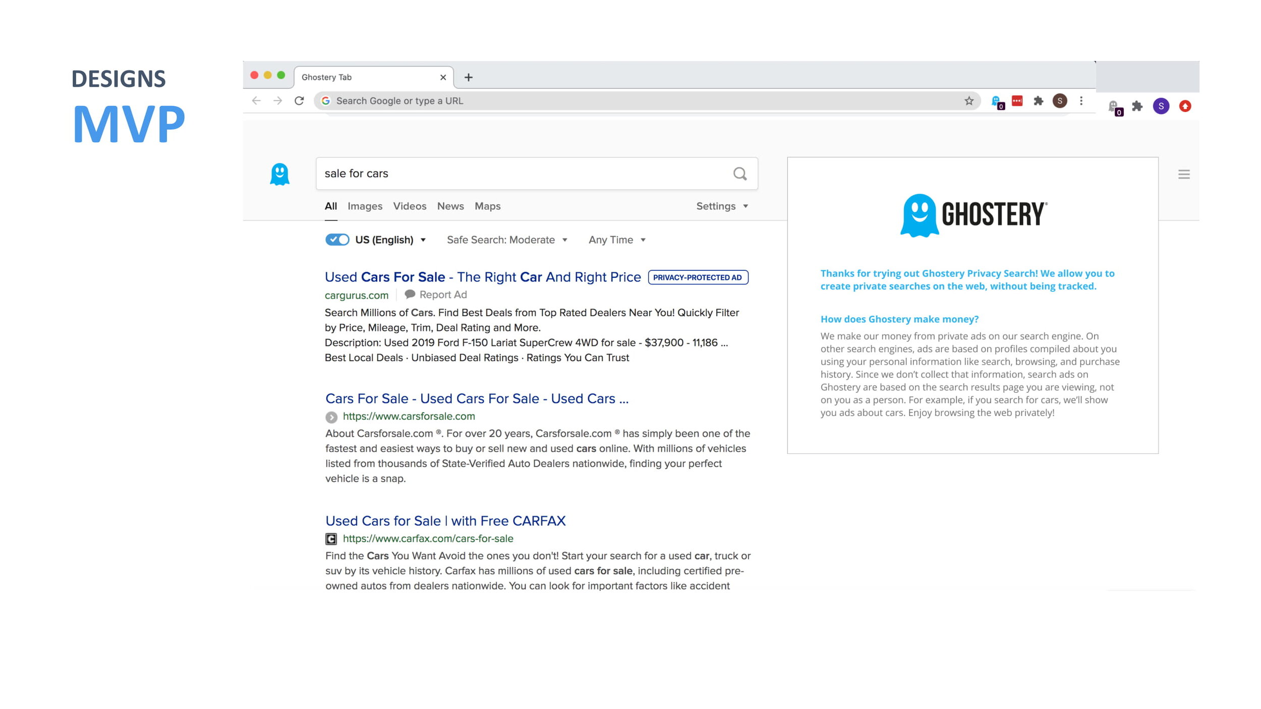
Task: Click the cargurus.com domain link
Action: (x=357, y=296)
